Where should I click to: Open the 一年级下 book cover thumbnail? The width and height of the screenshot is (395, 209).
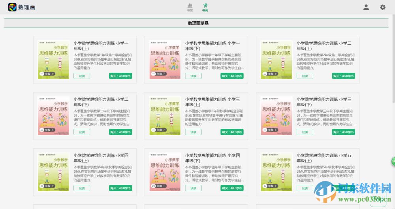[x=165, y=60]
